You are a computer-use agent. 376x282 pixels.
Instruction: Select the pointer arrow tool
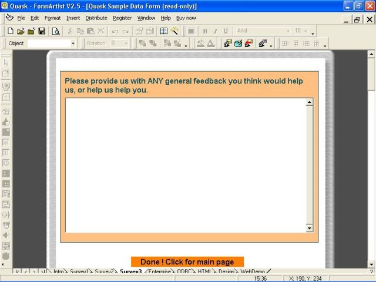[x=6, y=63]
